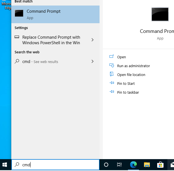Choose Run as administrator
The width and height of the screenshot is (174, 171).
click(x=133, y=66)
